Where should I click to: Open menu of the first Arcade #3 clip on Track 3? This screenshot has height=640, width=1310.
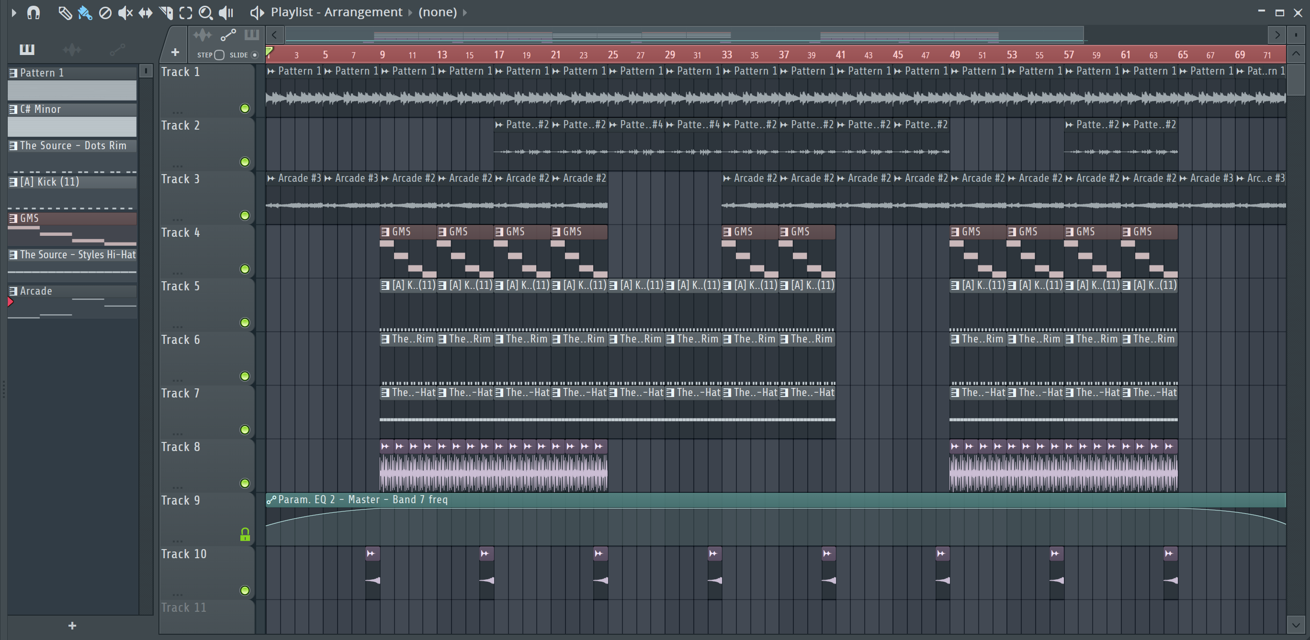(x=271, y=178)
